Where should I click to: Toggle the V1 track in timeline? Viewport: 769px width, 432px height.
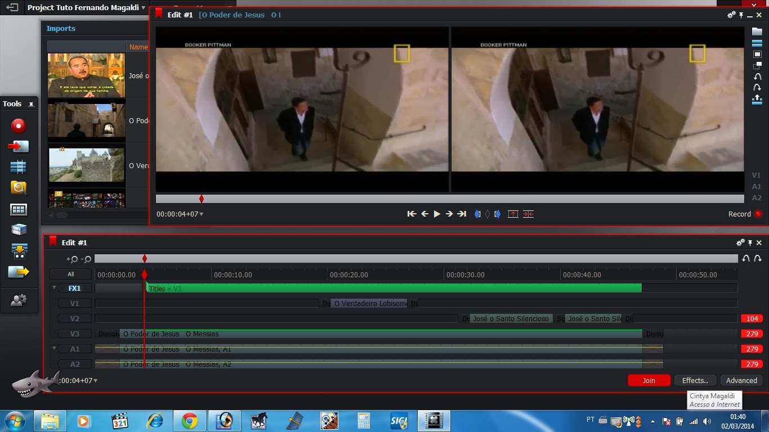pos(75,304)
